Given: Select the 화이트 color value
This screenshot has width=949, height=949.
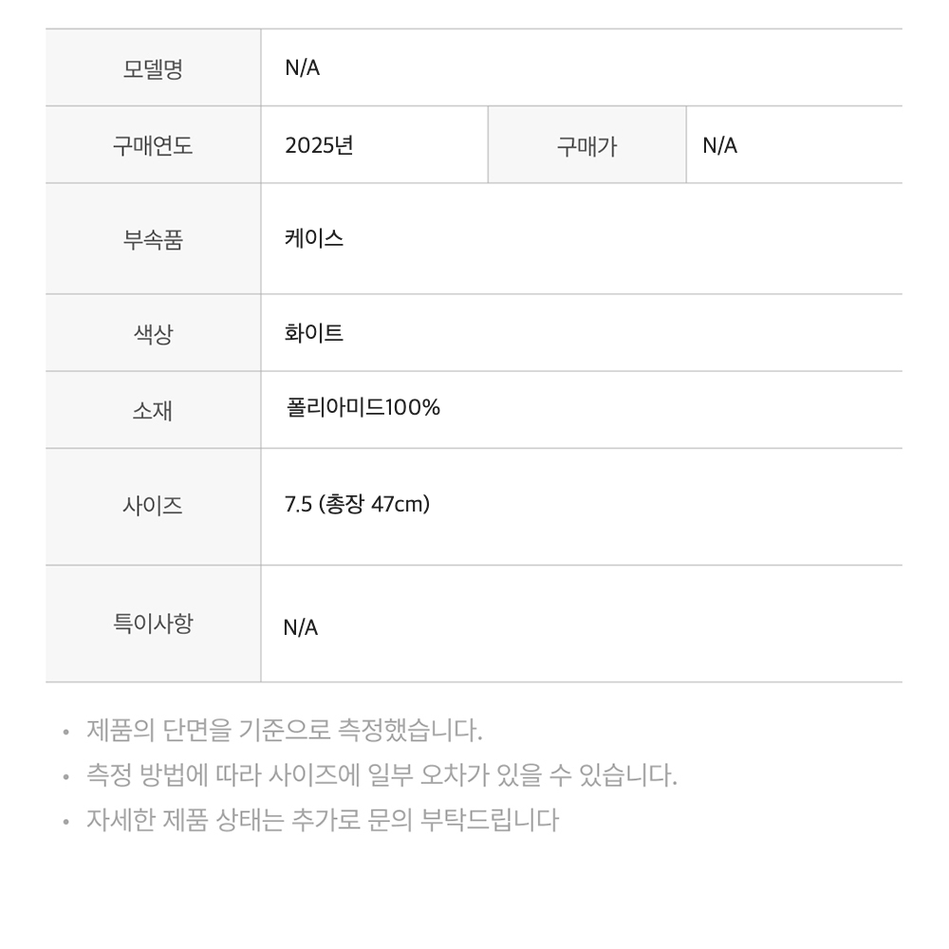Looking at the screenshot, I should [x=313, y=332].
